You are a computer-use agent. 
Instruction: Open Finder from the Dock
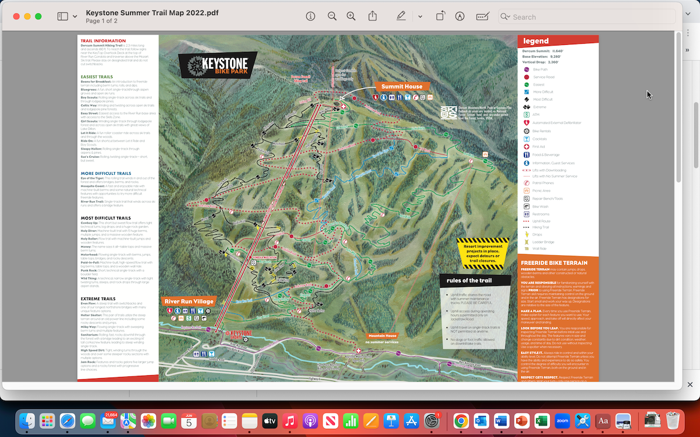click(x=27, y=421)
